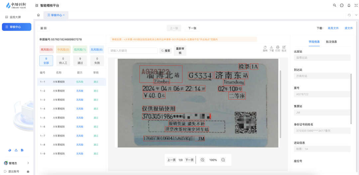Select row 1--7 in the rules list
This screenshot has height=175, width=359.
tap(72, 136)
